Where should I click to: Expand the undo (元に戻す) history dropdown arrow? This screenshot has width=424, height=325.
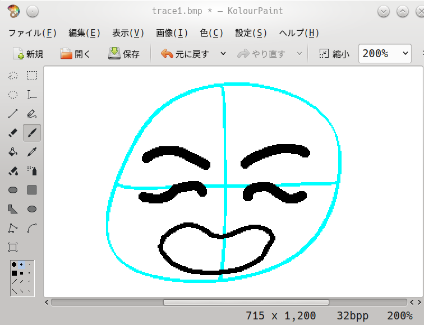(223, 53)
